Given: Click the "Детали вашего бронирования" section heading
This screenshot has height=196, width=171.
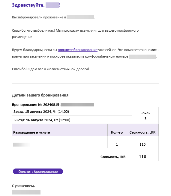Looking at the screenshot, I should 40,95.
